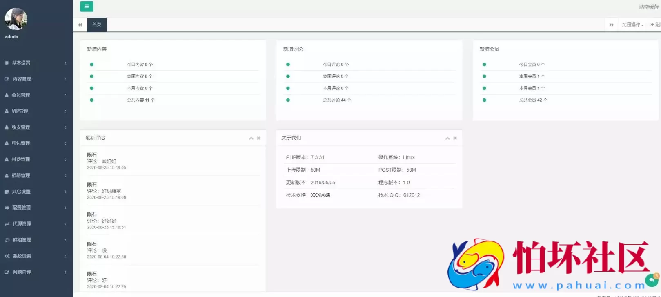Click the 操作系统 Linux entry
This screenshot has height=297, width=661.
(x=396, y=157)
